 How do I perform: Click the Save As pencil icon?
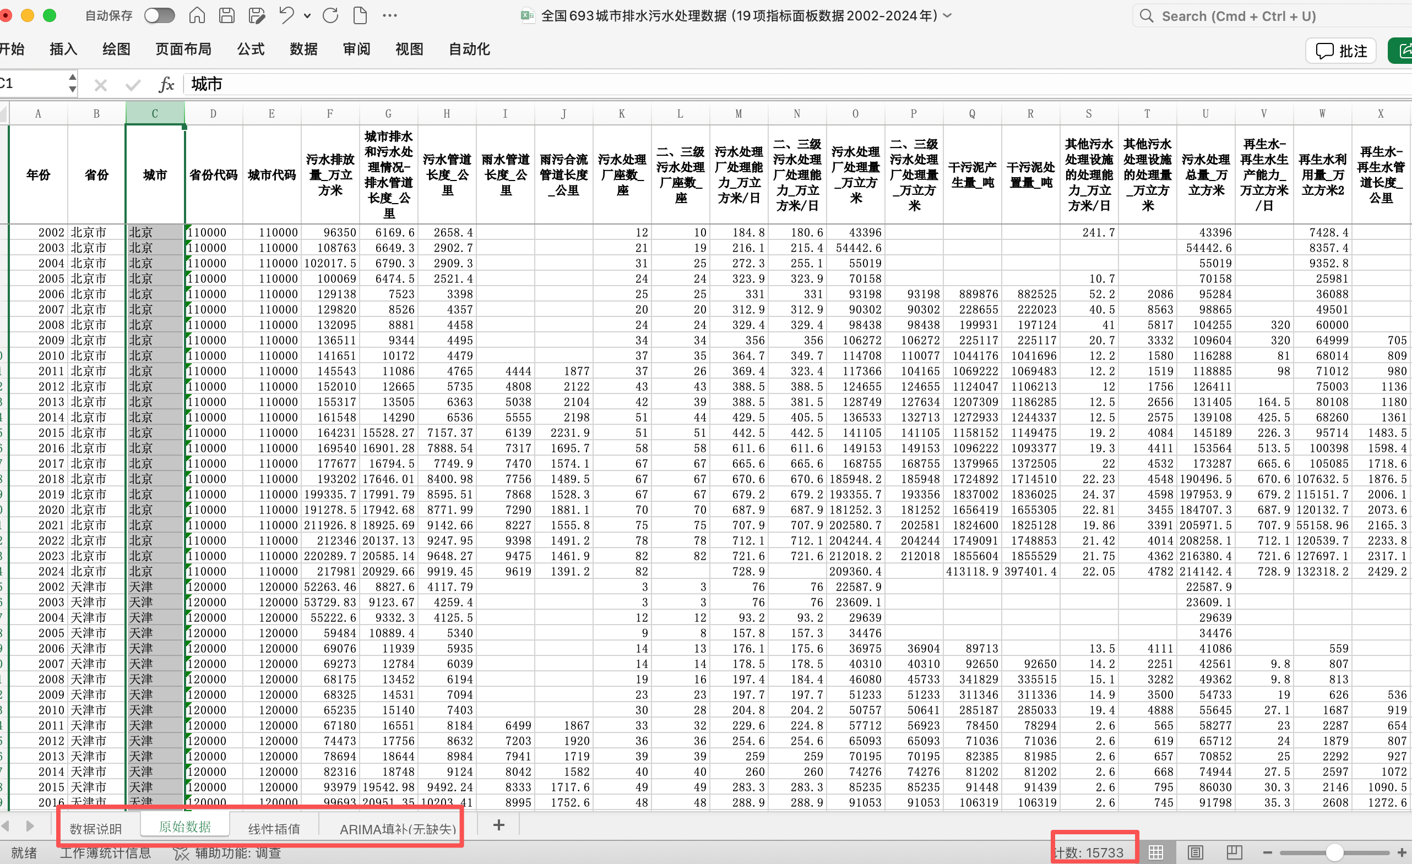coord(257,15)
